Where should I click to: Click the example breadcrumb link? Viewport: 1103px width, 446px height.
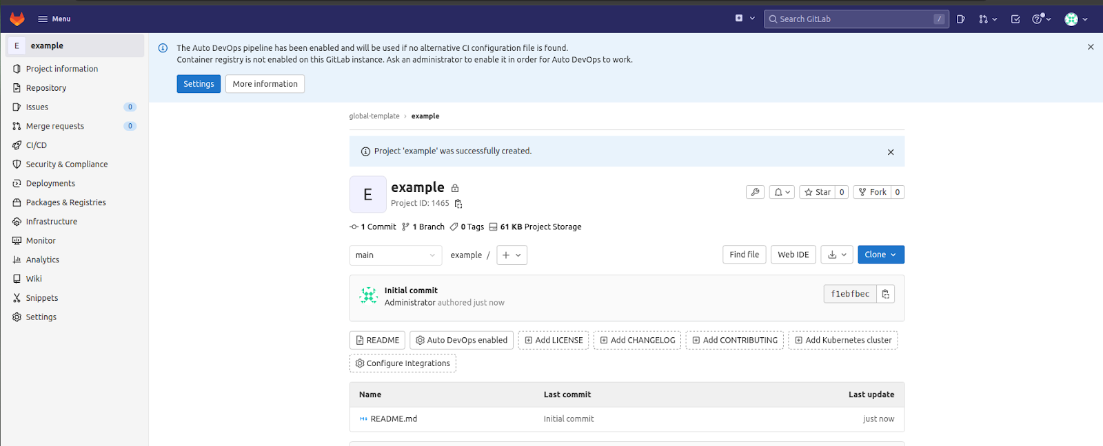425,116
